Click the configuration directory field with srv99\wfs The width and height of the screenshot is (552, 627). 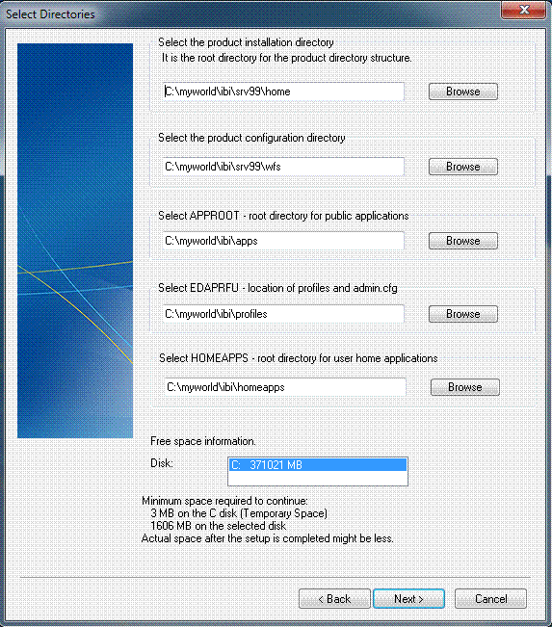pos(283,167)
